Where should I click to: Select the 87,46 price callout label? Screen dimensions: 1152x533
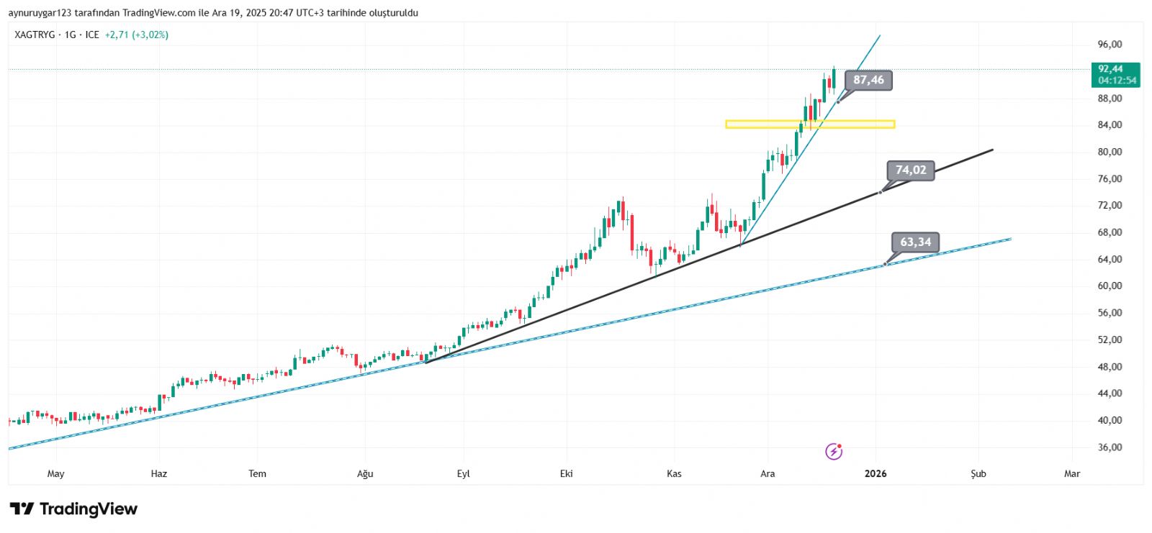coord(868,80)
